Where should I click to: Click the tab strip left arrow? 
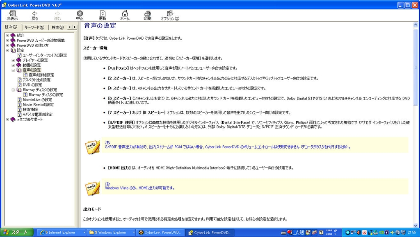tap(70, 27)
